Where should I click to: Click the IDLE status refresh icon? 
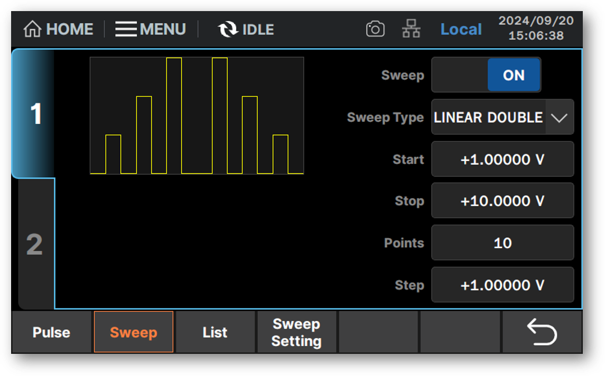point(228,30)
